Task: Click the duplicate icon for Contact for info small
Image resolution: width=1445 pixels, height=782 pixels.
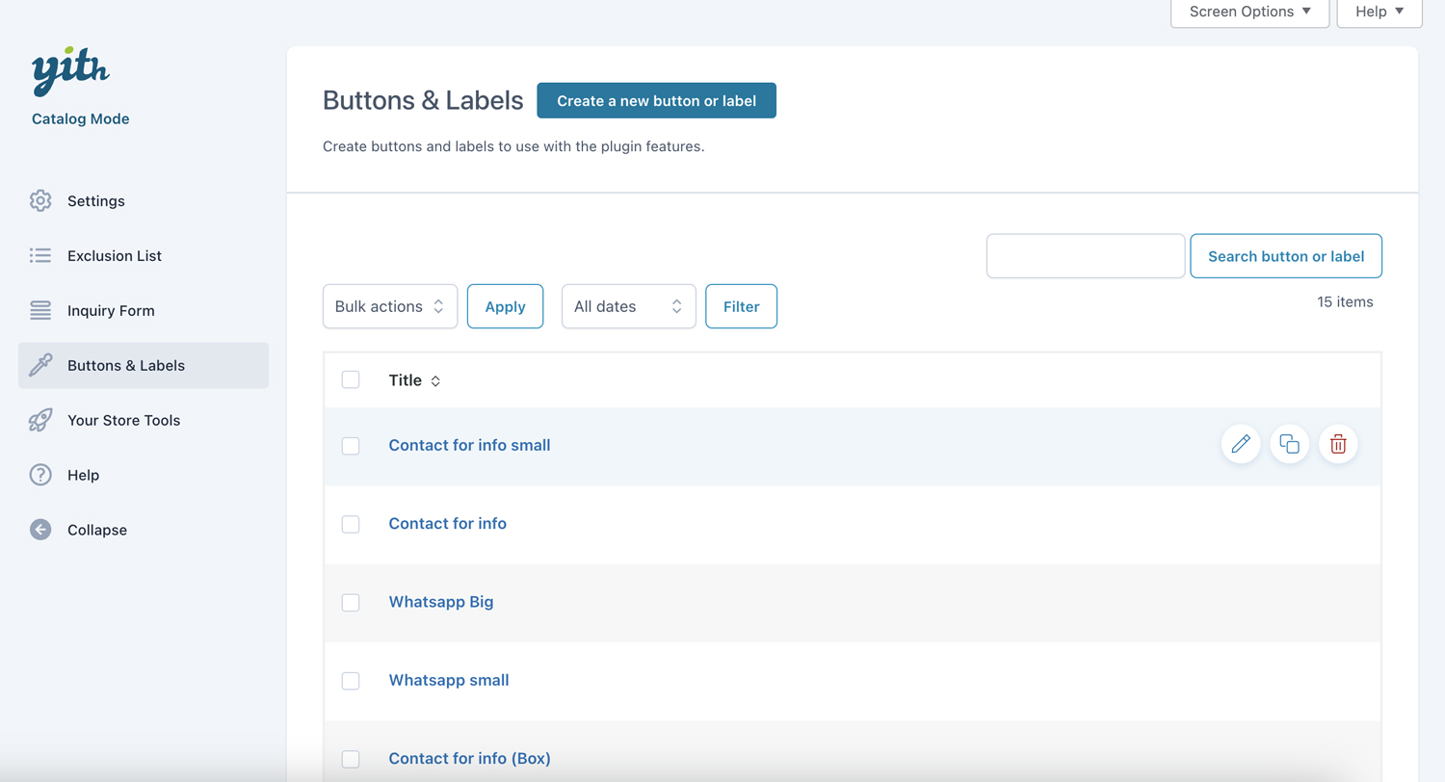Action: point(1289,444)
